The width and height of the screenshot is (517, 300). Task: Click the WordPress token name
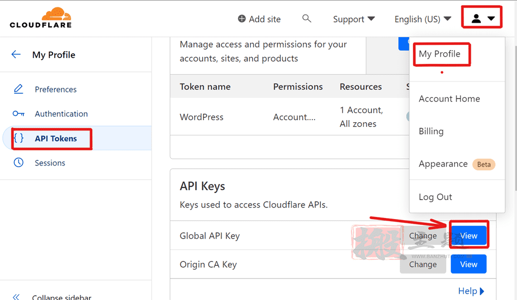pos(201,117)
